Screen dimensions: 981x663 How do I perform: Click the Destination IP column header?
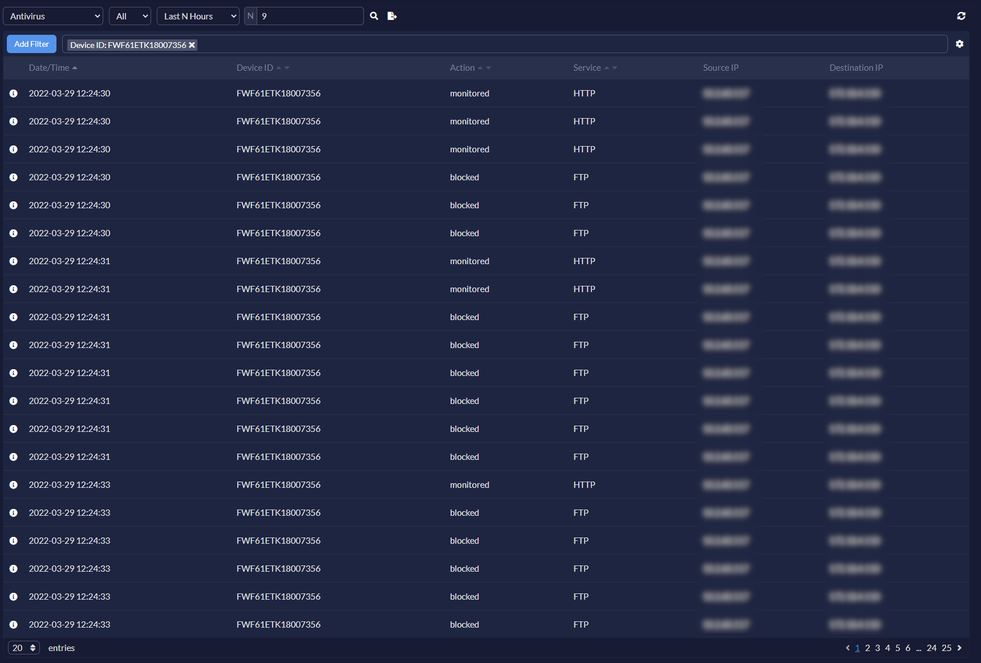856,68
